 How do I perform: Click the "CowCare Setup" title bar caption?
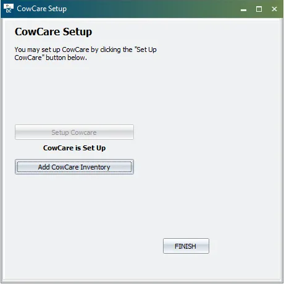point(42,9)
